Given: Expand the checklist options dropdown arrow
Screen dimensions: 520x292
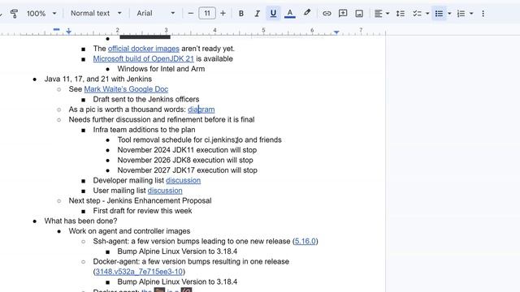Looking at the screenshot, I should pos(427,14).
